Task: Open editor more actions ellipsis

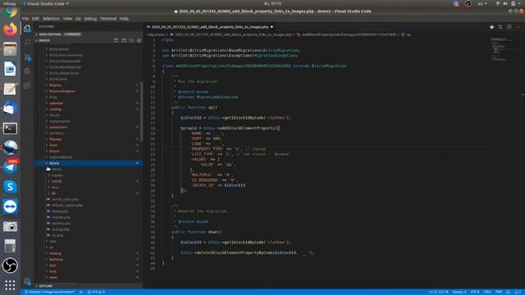Action: point(518,27)
